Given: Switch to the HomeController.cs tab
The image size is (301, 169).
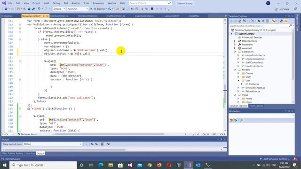Looking at the screenshot, I should [87, 16].
